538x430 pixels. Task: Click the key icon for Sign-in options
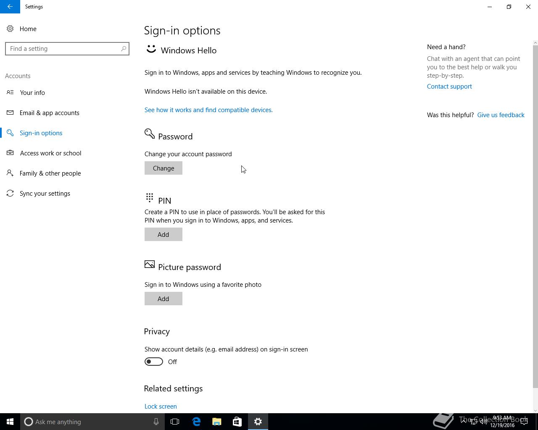[x=10, y=133]
